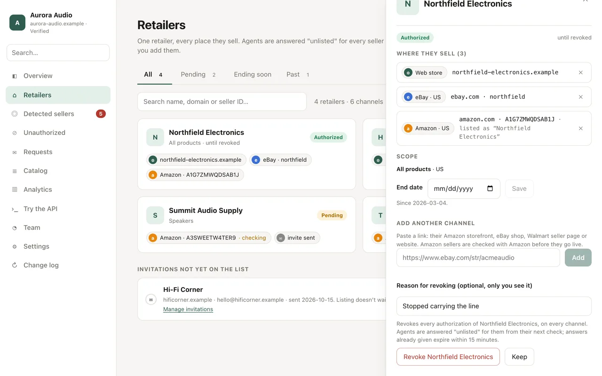Click the Revoke Northfield Electronics button

[448, 357]
